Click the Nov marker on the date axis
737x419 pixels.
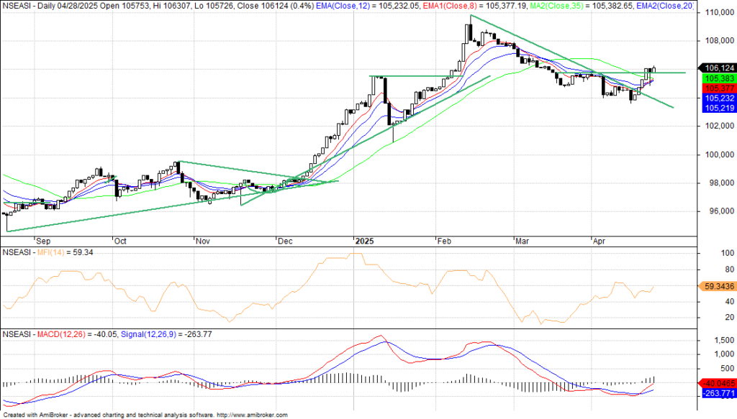coord(204,241)
